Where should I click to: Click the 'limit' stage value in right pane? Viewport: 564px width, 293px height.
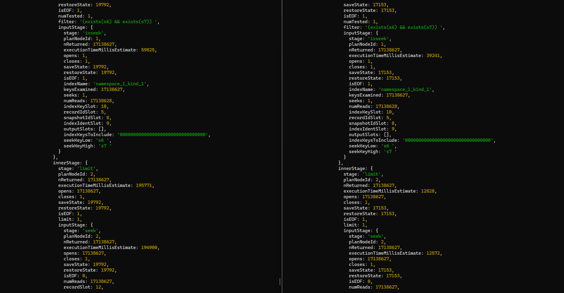[x=371, y=174]
